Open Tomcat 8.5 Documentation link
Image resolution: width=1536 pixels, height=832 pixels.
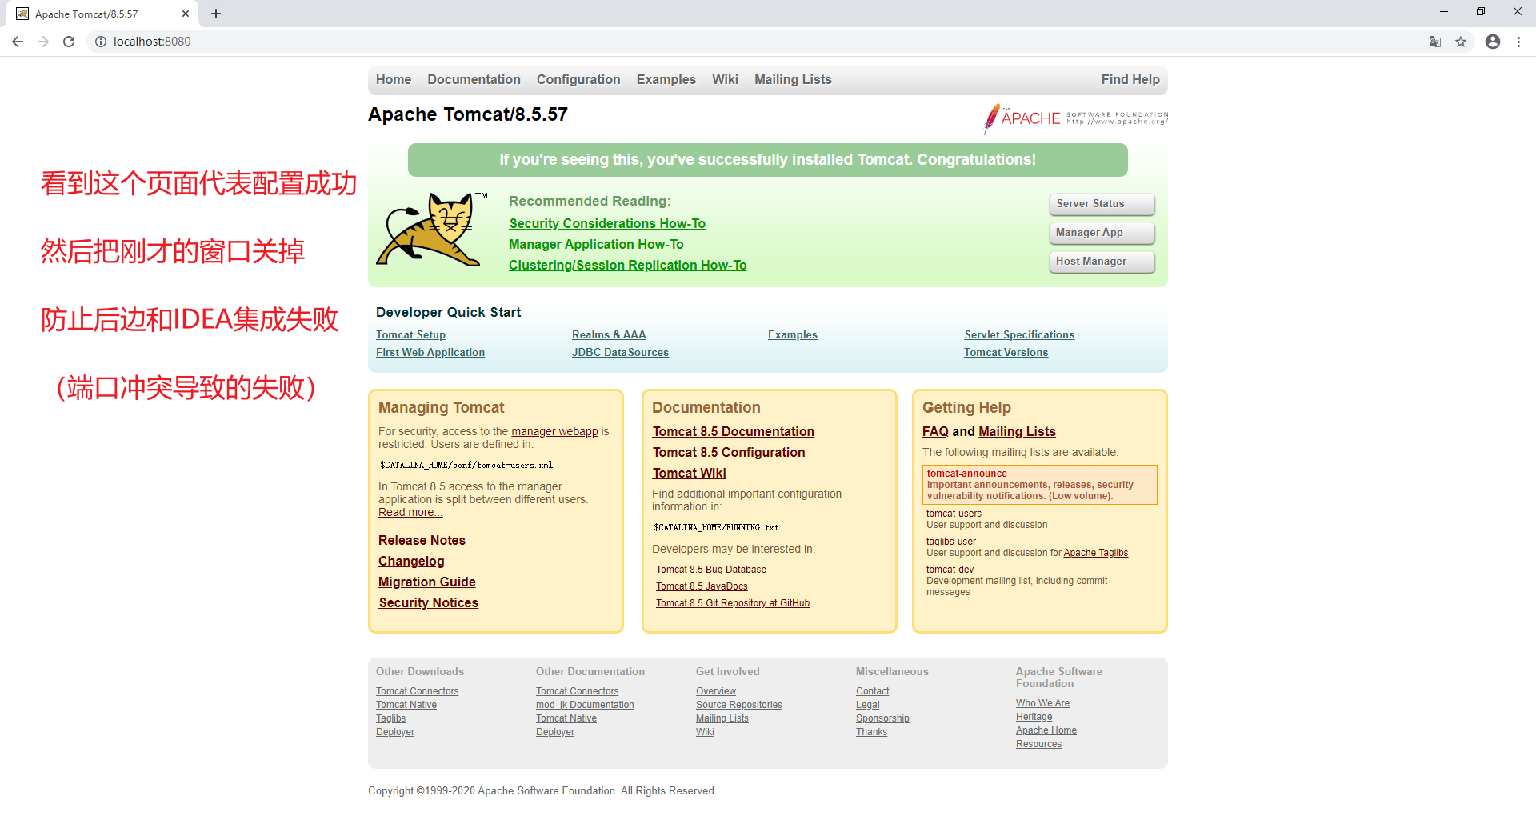click(733, 432)
